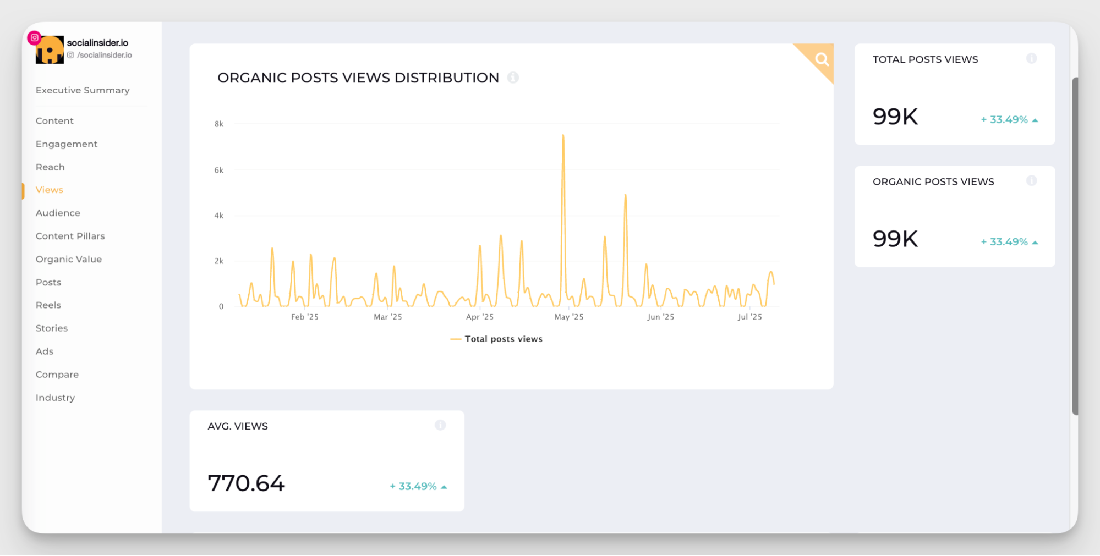1100x556 pixels.
Task: Select the Views menu item
Action: (x=50, y=190)
